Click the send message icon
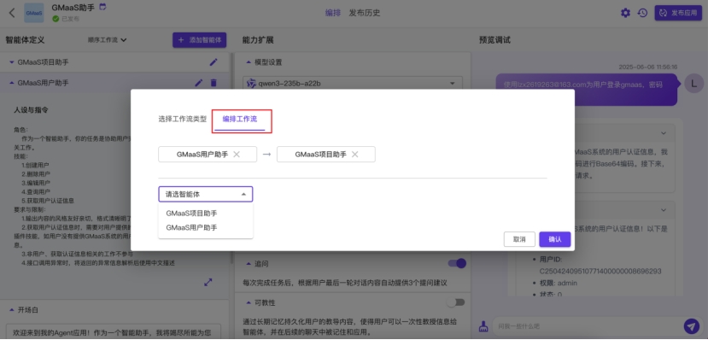The image size is (708, 340). coord(691,325)
